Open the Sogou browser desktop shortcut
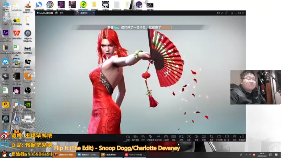 (39, 5)
